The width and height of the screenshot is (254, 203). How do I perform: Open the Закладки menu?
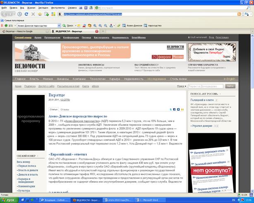tap(43, 8)
